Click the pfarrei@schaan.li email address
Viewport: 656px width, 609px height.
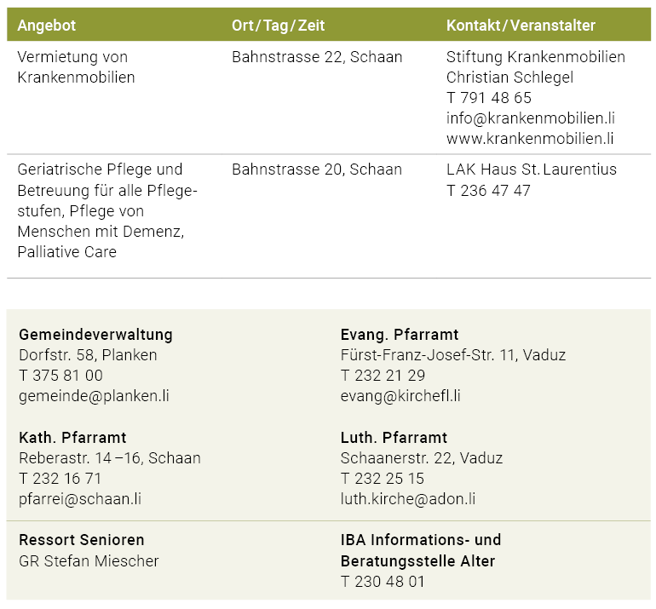point(80,499)
